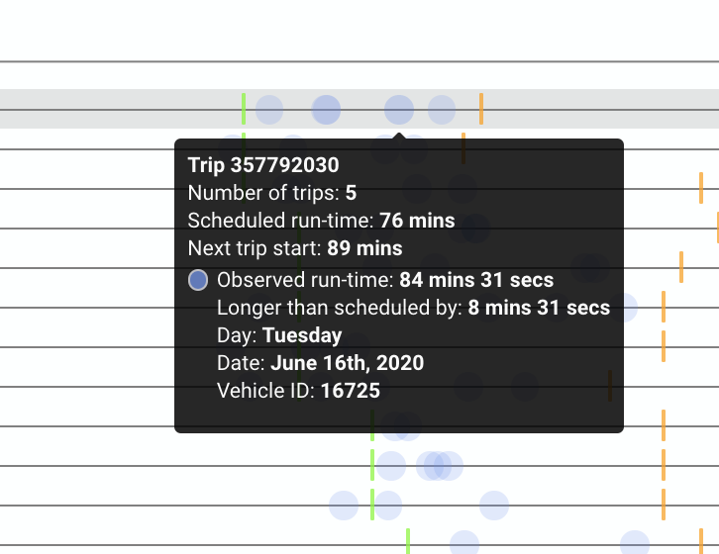This screenshot has width=719, height=554.
Task: Click the bottommost green marker
Action: click(408, 542)
